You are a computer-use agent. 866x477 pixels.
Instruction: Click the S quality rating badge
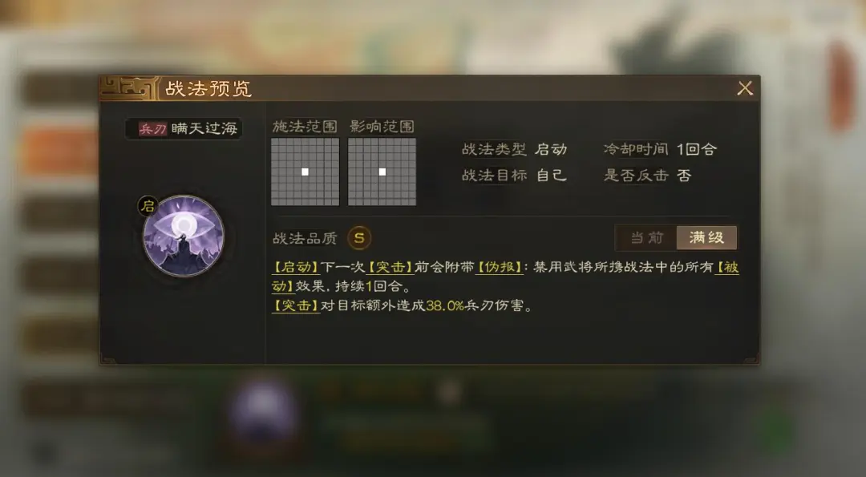(359, 239)
